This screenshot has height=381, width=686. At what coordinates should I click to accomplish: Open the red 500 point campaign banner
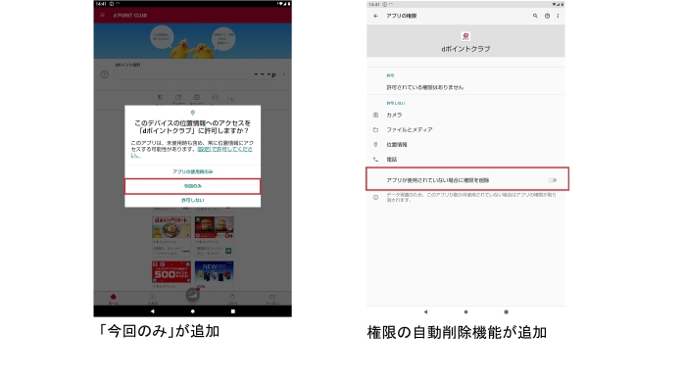point(171,272)
